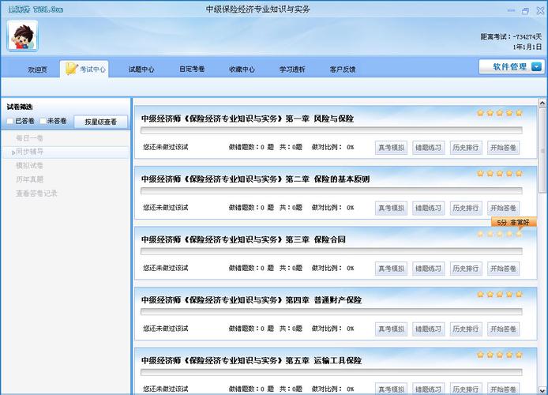The height and width of the screenshot is (395, 548).
Task: Click progress bar of 第四章 普通财产保险
Action: point(332,312)
